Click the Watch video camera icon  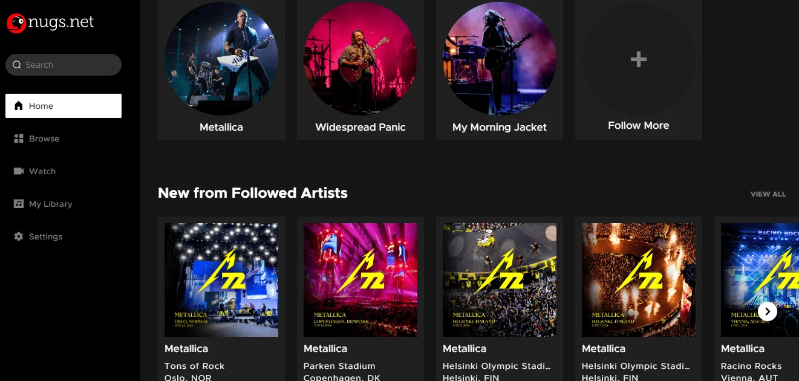(18, 171)
